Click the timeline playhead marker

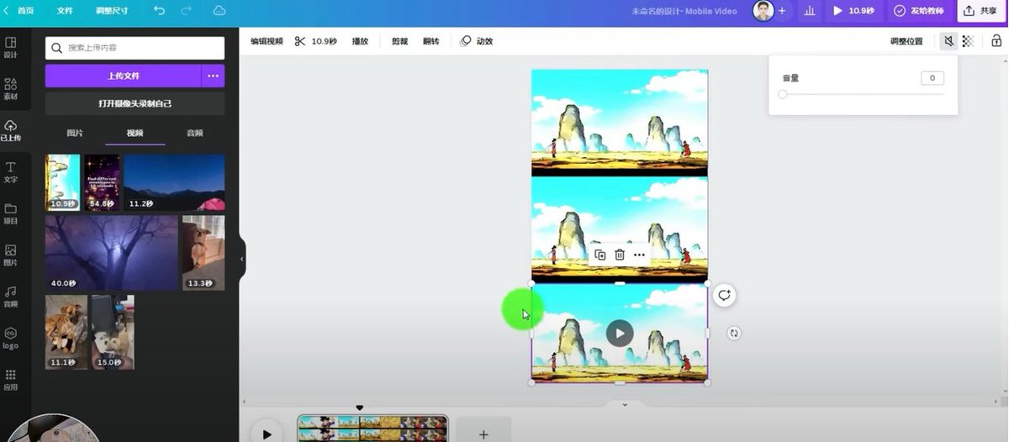pyautogui.click(x=360, y=408)
